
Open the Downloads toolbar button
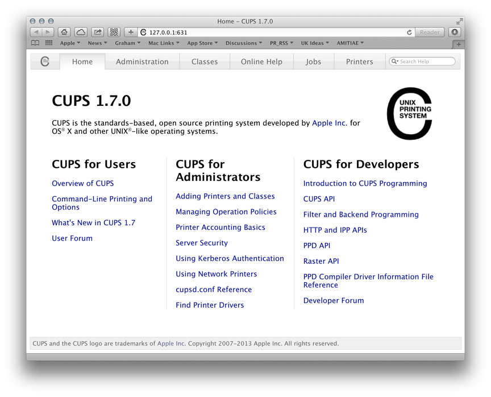[x=455, y=32]
